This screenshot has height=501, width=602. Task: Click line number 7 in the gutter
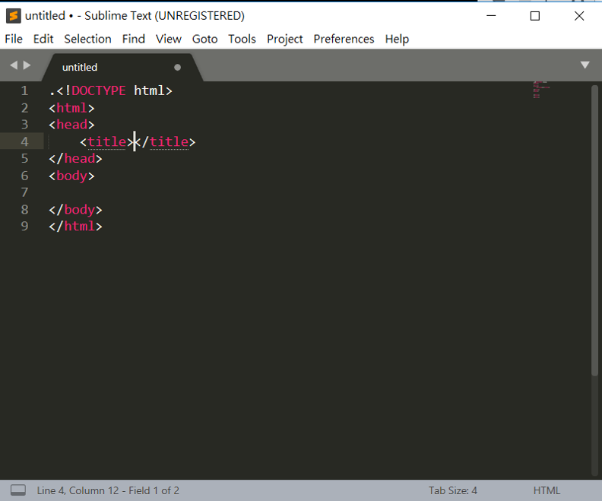(x=24, y=192)
